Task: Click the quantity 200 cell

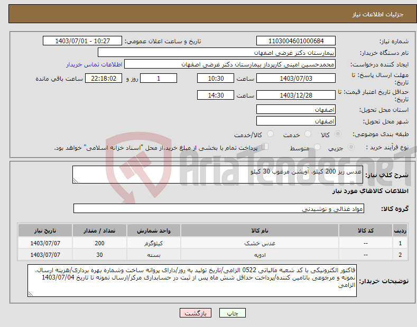Action: pos(99,243)
